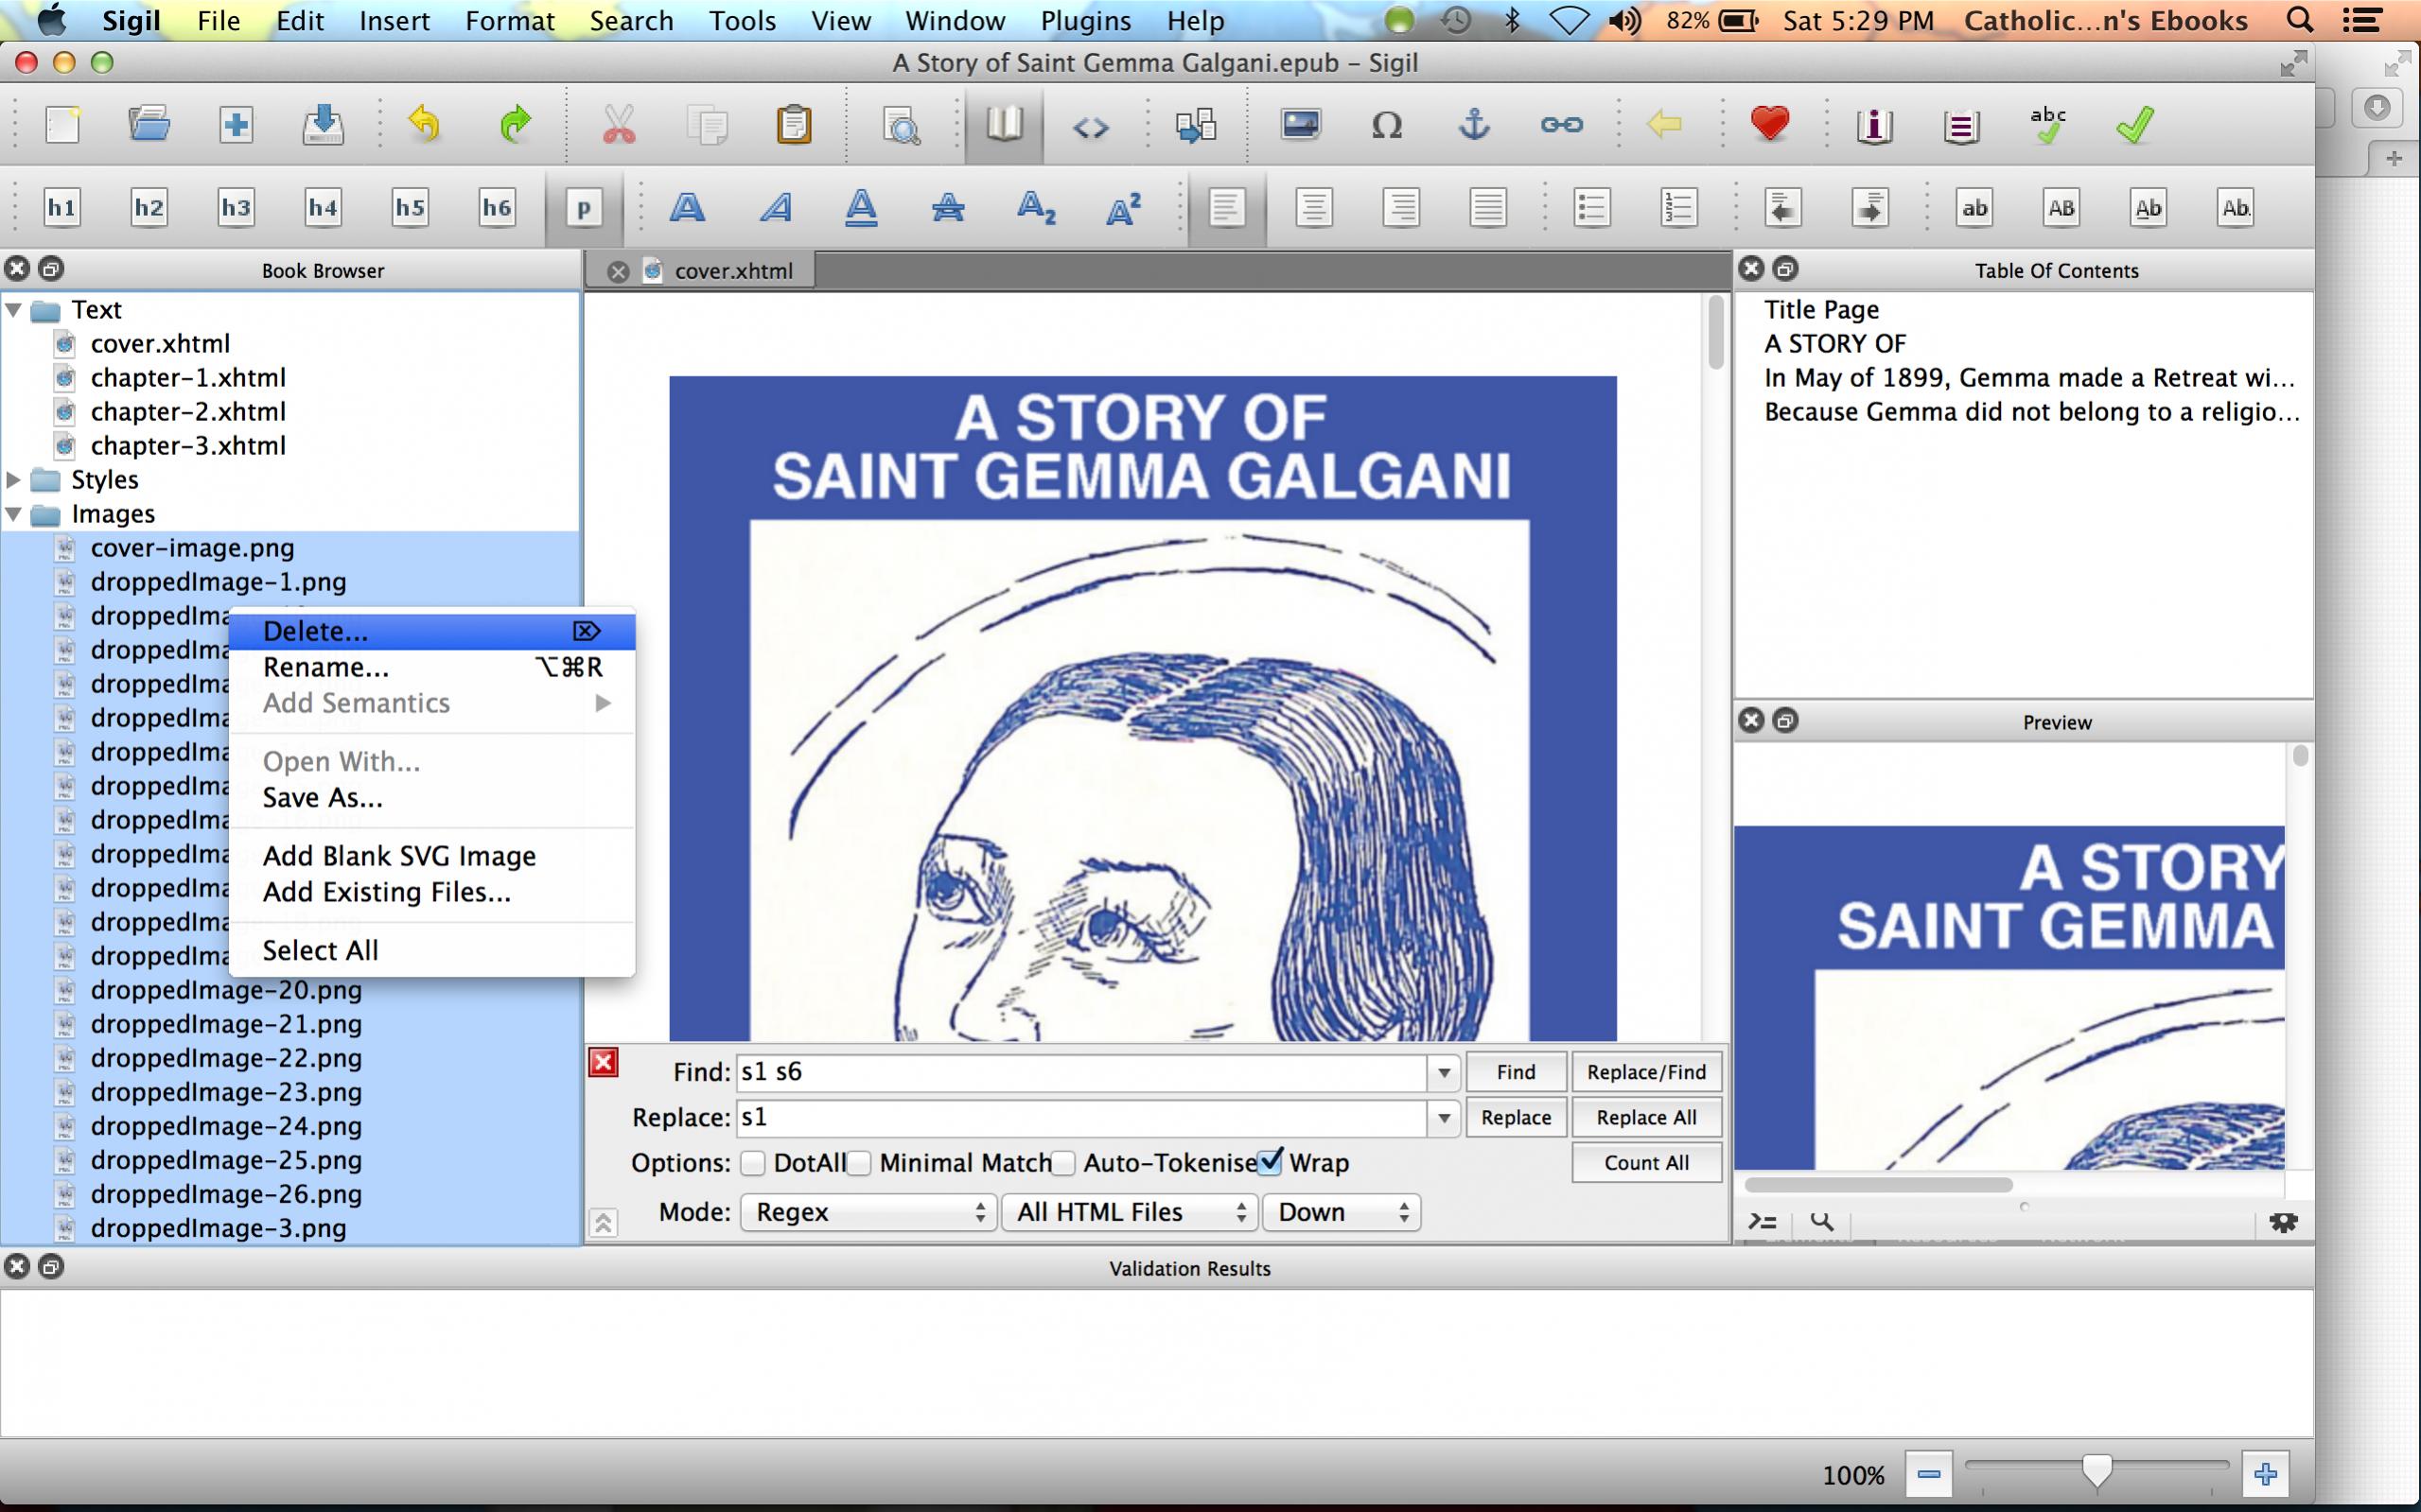Apply heading h1 style
Image resolution: width=2421 pixels, height=1512 pixels.
[x=62, y=208]
